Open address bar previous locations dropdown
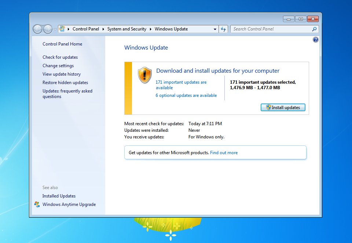352x243 pixels. tap(215, 29)
